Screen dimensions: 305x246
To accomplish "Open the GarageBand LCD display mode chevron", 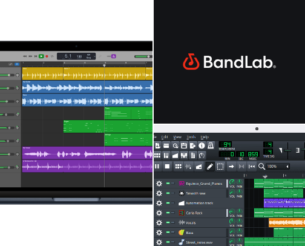I will pyautogui.click(x=94, y=56).
